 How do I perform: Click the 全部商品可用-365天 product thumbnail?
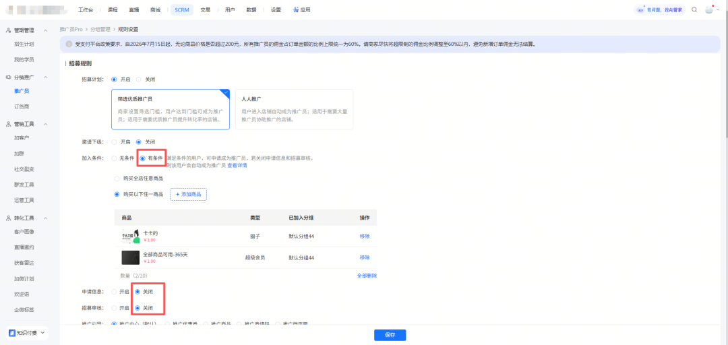click(x=131, y=257)
